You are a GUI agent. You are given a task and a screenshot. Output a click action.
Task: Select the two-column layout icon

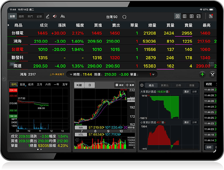184,16
